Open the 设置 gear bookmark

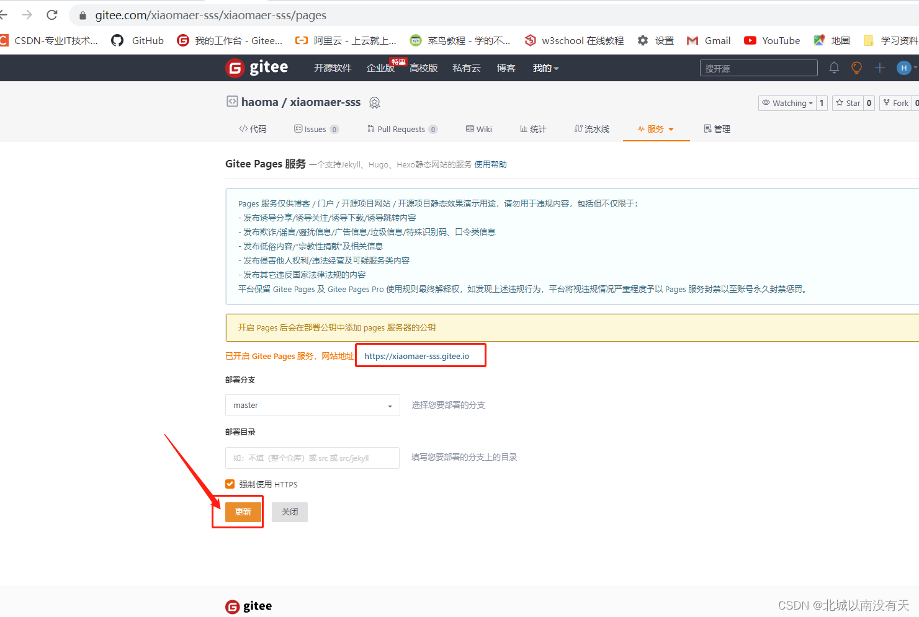pos(655,40)
